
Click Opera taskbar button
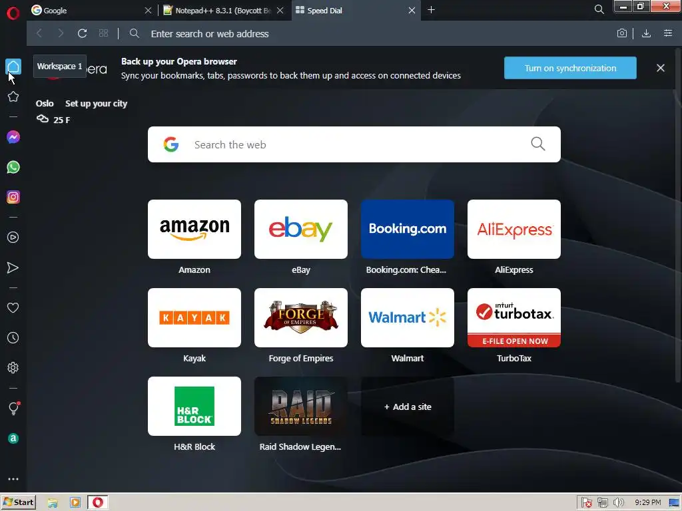[98, 502]
